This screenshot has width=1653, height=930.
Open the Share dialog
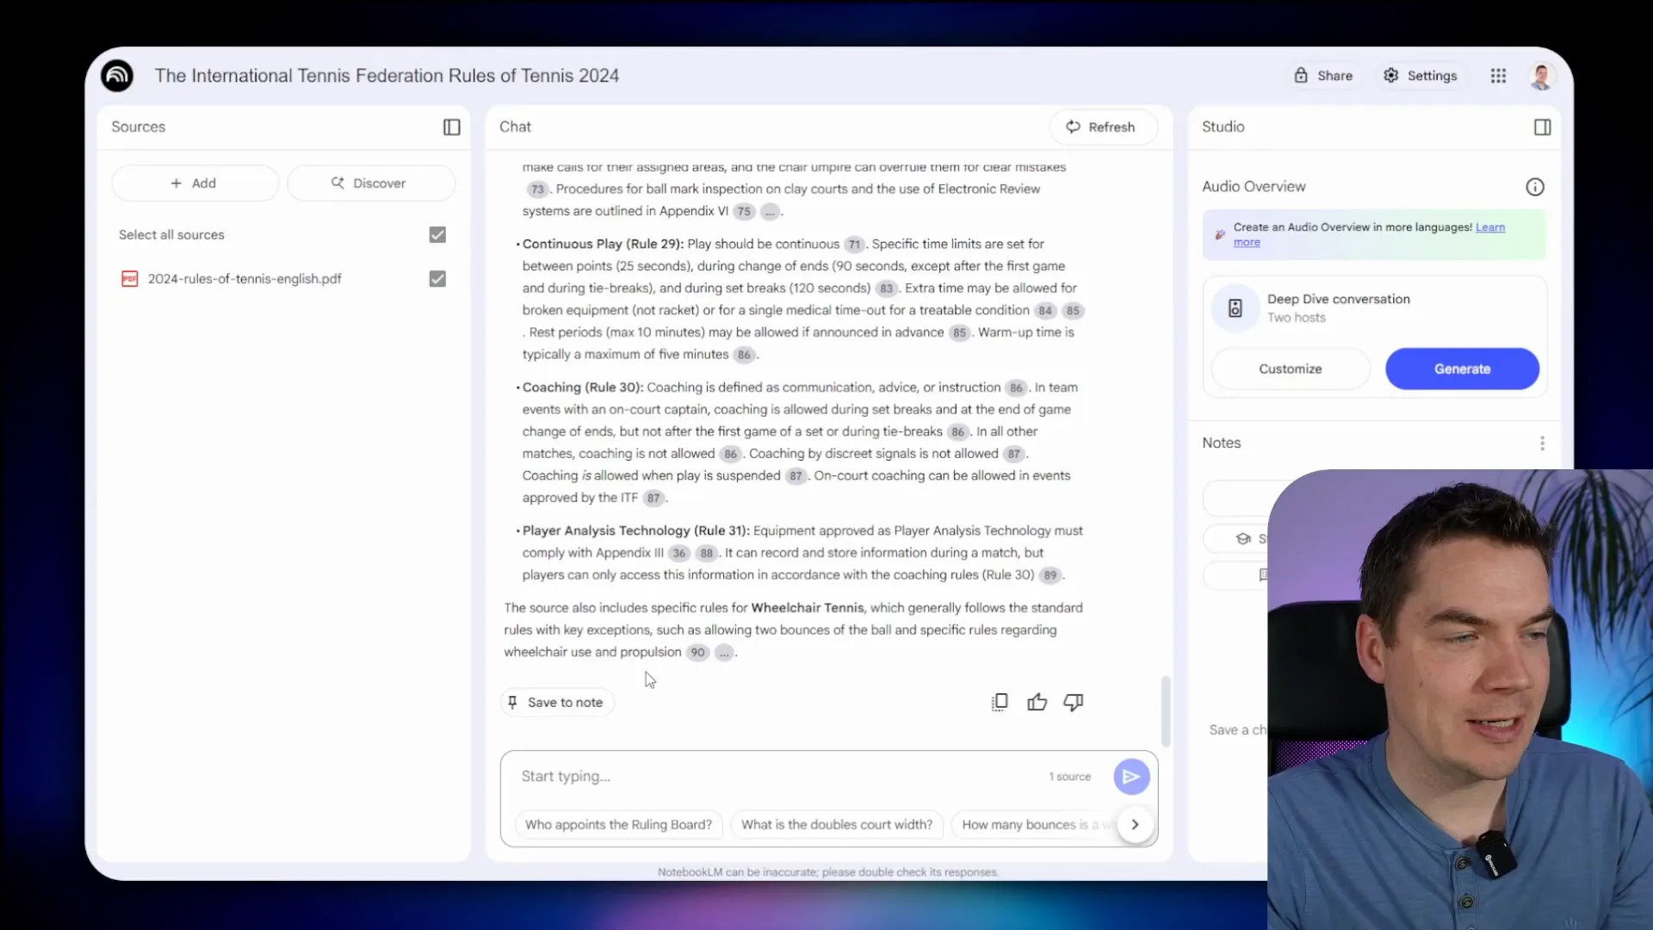click(x=1323, y=76)
